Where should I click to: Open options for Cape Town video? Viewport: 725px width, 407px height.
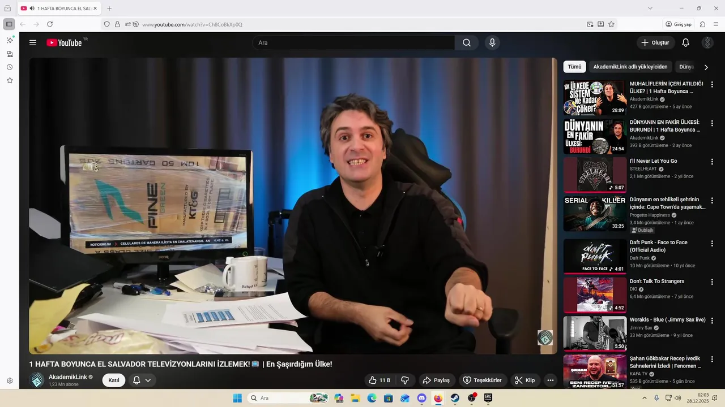(x=712, y=201)
